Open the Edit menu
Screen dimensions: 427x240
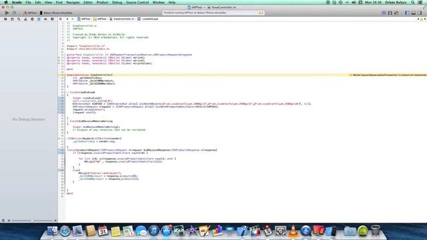[38, 3]
